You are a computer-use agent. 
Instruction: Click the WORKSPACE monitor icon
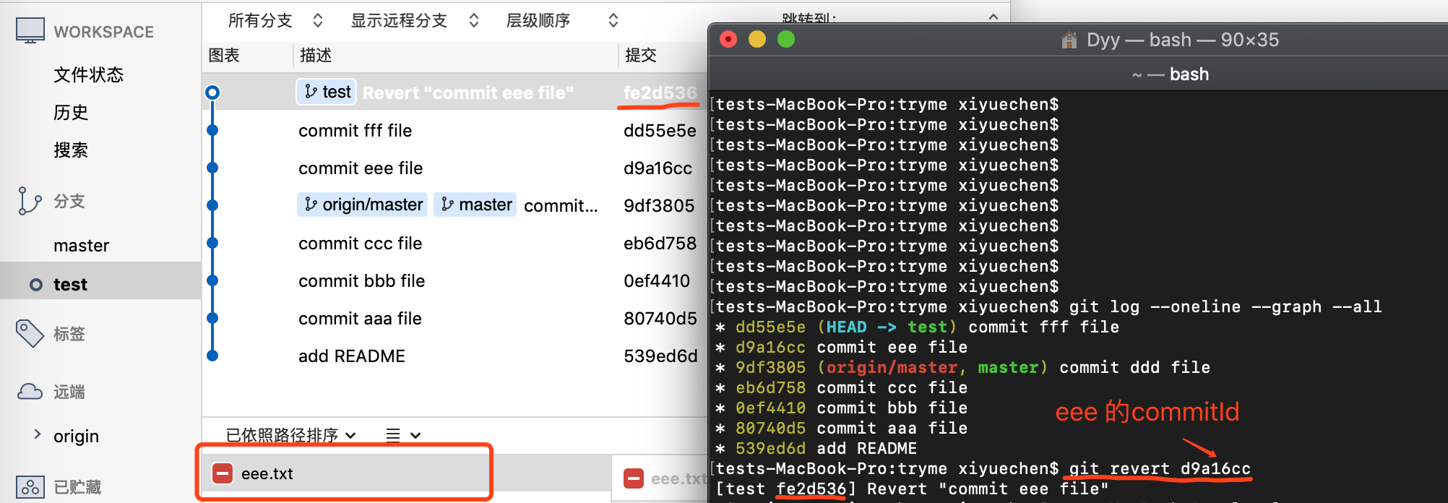[x=30, y=31]
